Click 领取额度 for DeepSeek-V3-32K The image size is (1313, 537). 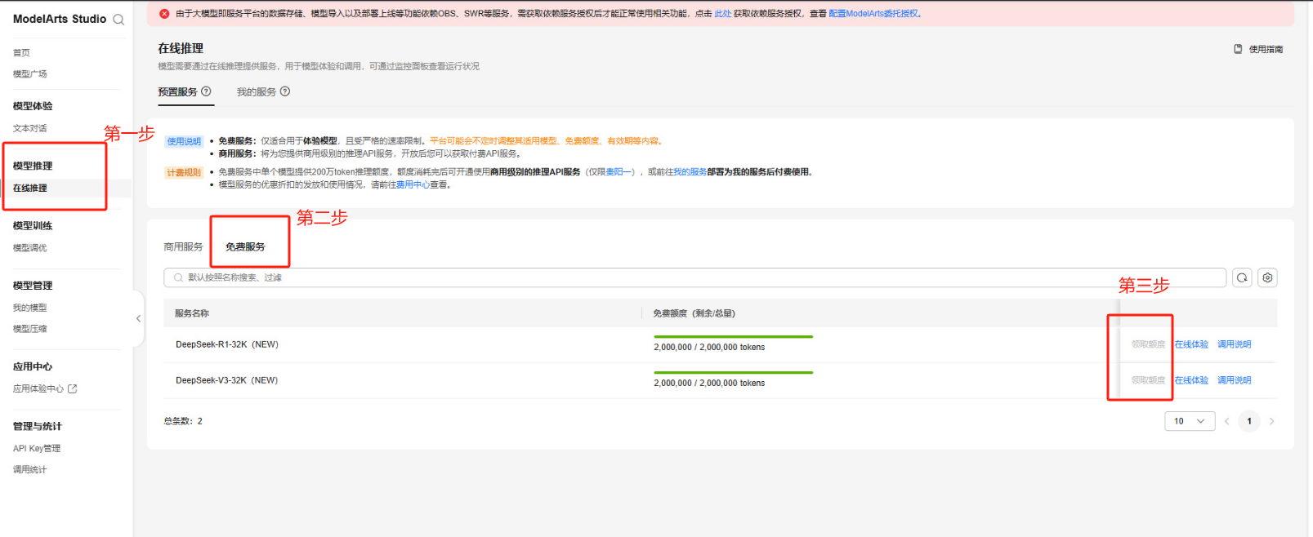click(x=1148, y=380)
